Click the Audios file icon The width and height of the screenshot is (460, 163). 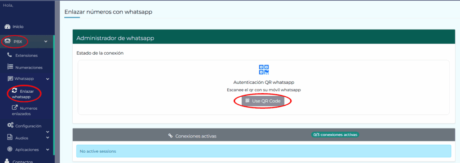(10, 137)
